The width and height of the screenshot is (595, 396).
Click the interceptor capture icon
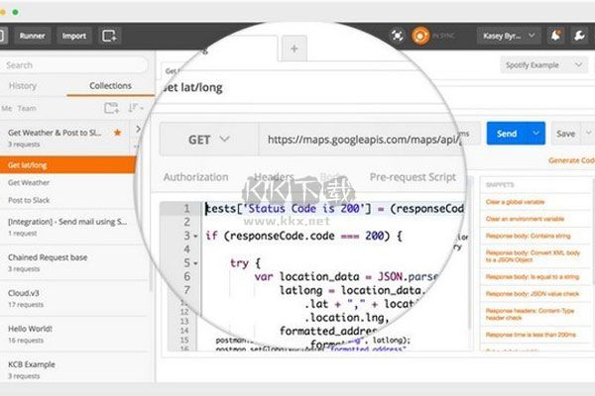[x=397, y=36]
